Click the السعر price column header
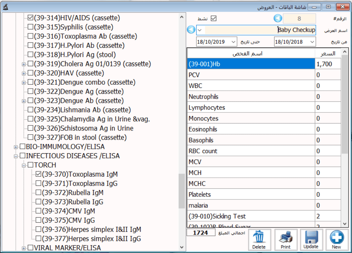Viewport: 352px width, 253px height. pyautogui.click(x=328, y=54)
